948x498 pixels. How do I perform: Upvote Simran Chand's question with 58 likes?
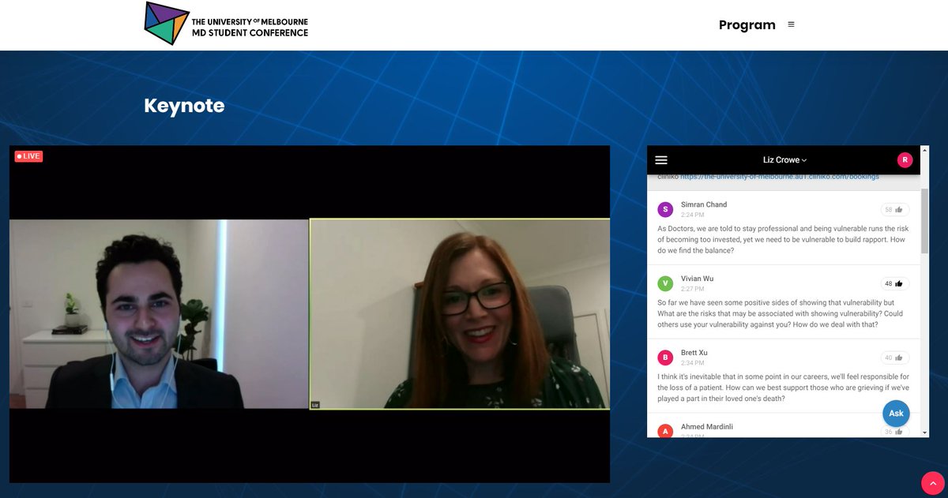895,209
